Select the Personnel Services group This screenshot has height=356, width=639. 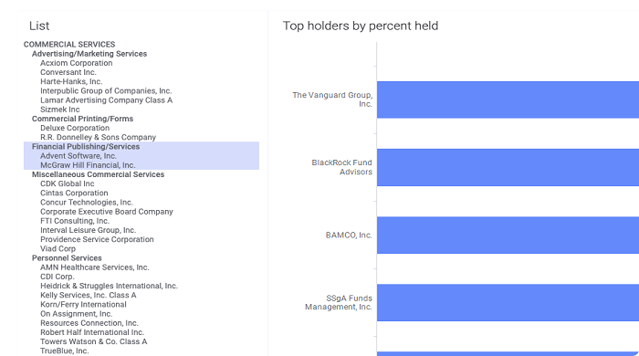[x=67, y=258]
